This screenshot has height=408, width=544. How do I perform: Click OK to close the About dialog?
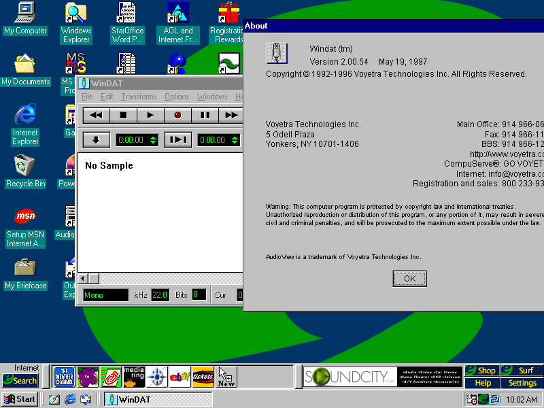point(409,279)
